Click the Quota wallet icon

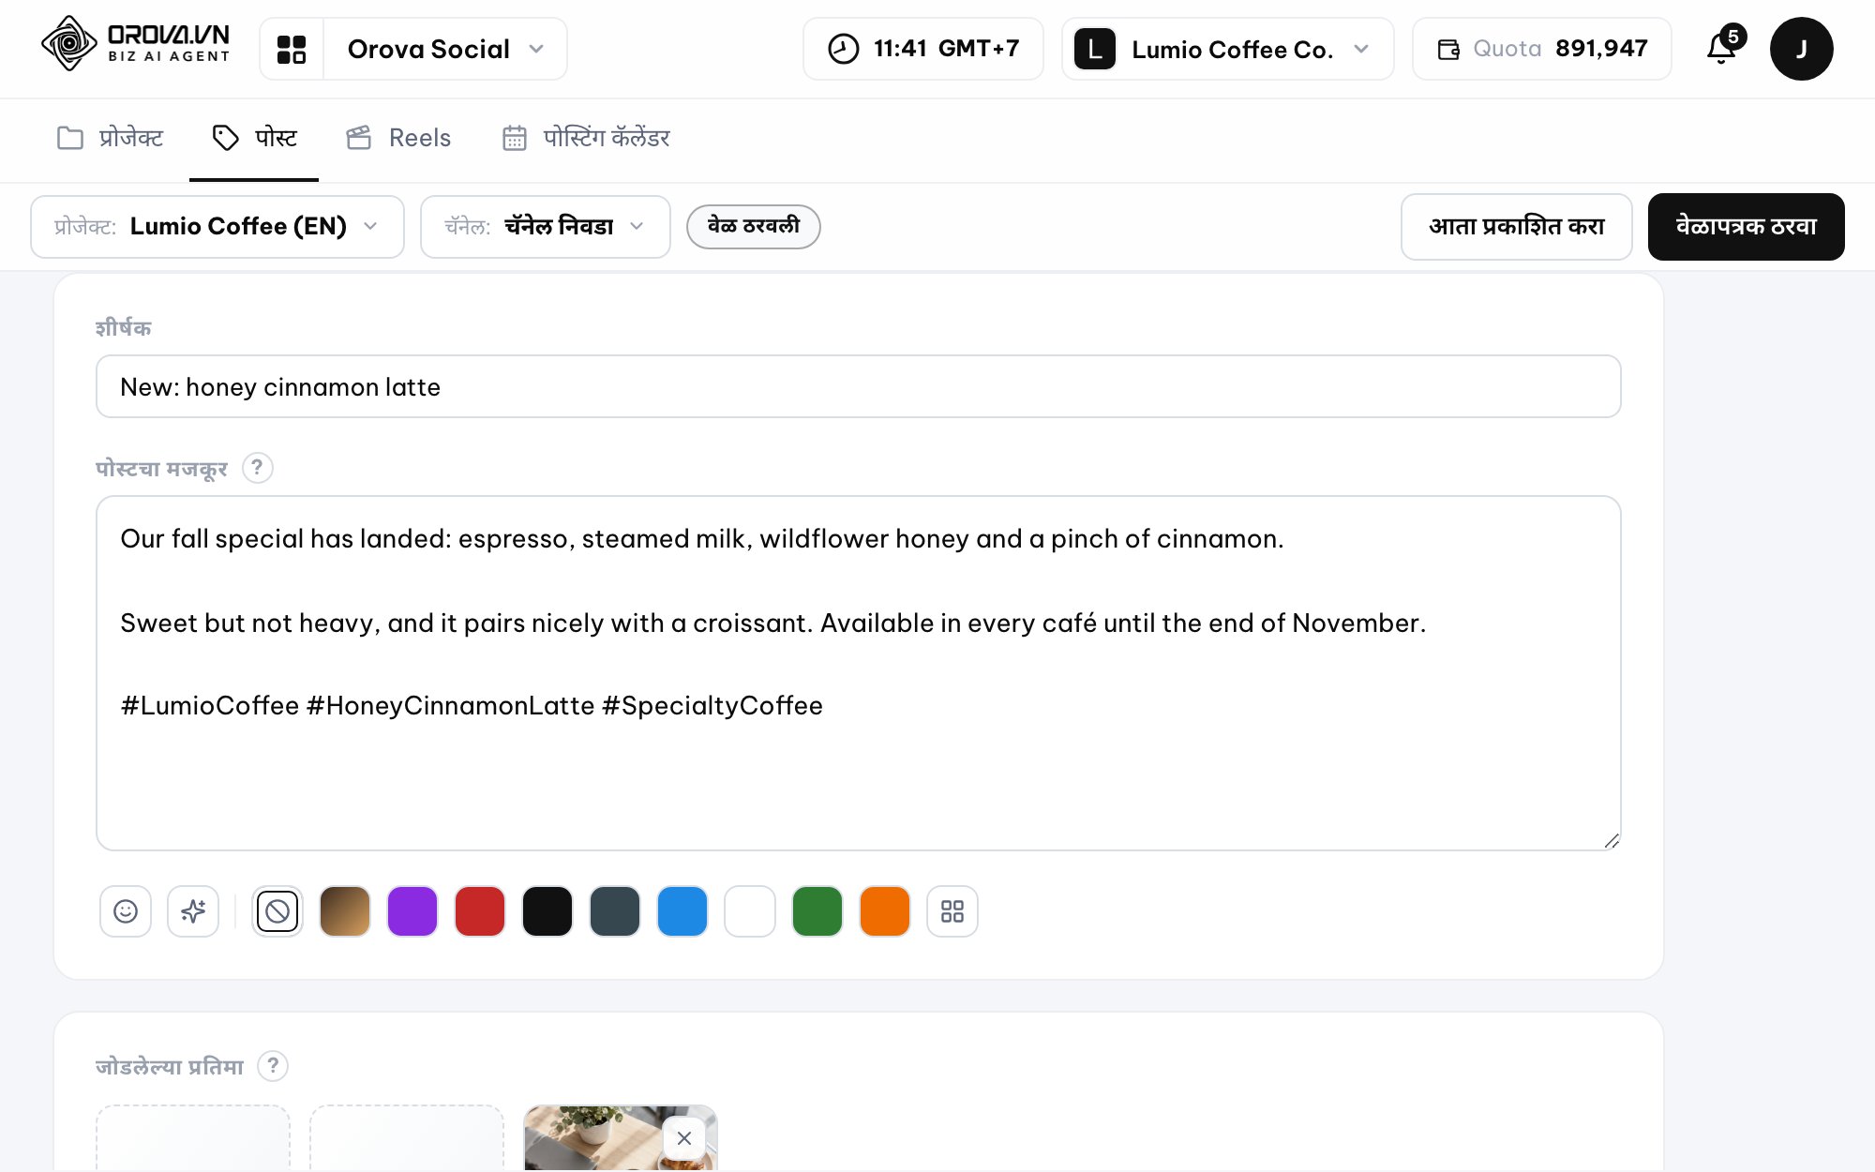click(x=1448, y=49)
